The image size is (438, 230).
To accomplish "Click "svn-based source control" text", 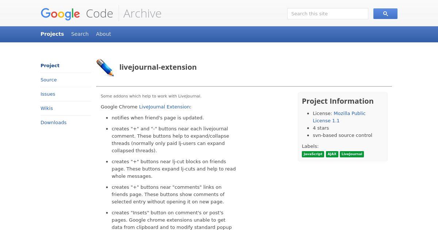I will coord(342,135).
